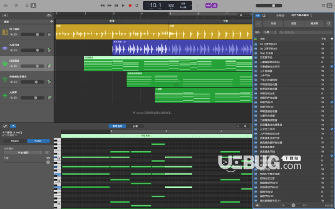Select the 大钢琴 grand piano track icon
Viewport: 335px width, 209px height.
click(x=5, y=95)
